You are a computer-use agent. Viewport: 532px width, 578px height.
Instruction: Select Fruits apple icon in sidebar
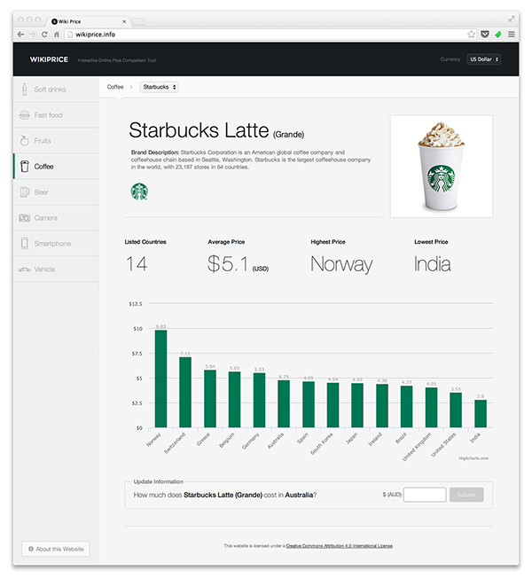pos(24,140)
